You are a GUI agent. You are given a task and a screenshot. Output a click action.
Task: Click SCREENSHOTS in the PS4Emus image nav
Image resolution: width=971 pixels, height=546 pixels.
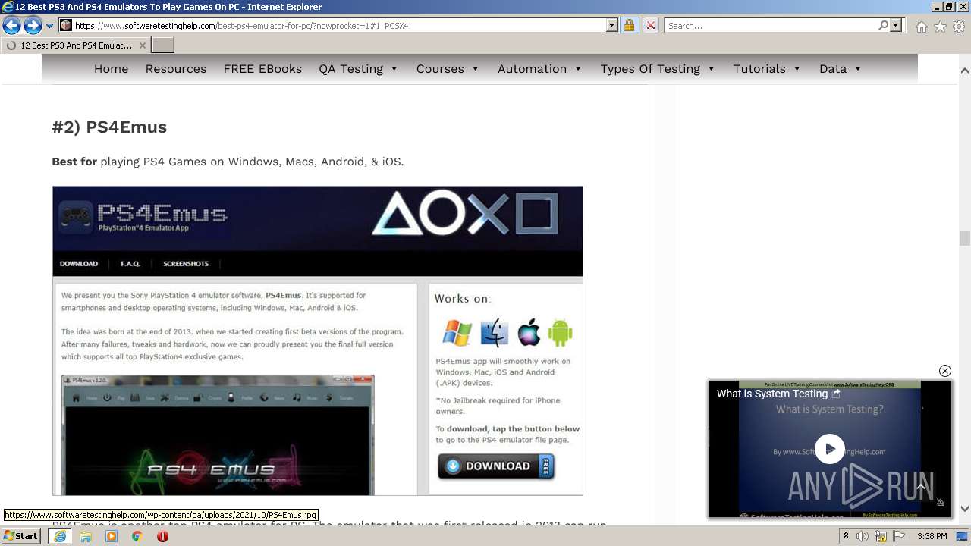click(186, 264)
